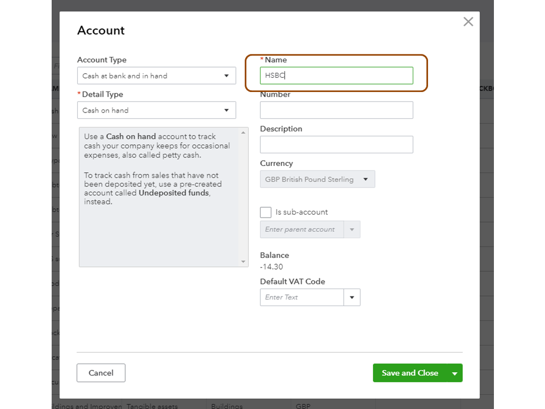Image resolution: width=545 pixels, height=409 pixels.
Task: Expand the Default VAT Code arrow
Action: (x=352, y=297)
